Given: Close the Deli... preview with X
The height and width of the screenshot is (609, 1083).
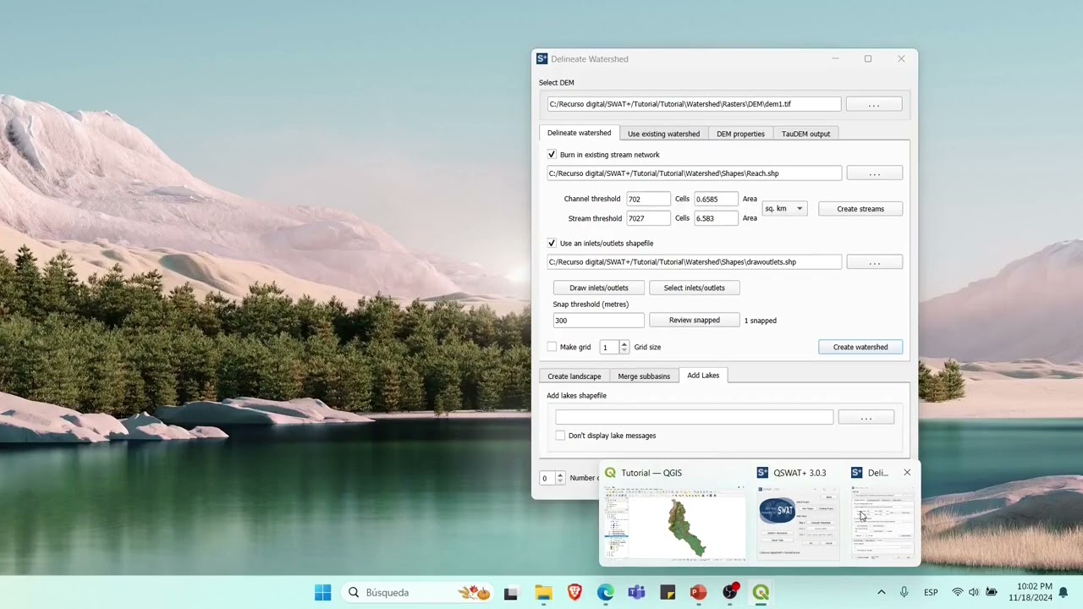Looking at the screenshot, I should click(x=907, y=473).
